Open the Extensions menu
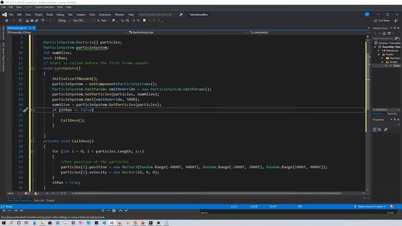Viewport: 402px width, 226px height. click(105, 14)
